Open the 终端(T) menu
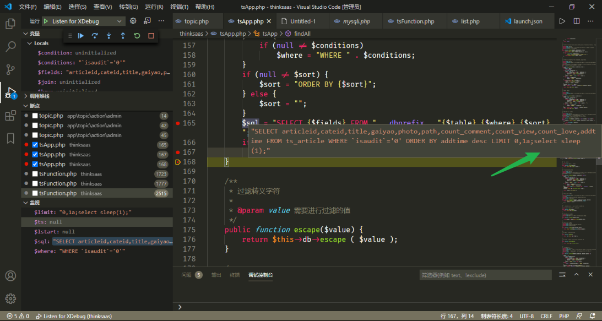This screenshot has height=321, width=602. point(180,7)
